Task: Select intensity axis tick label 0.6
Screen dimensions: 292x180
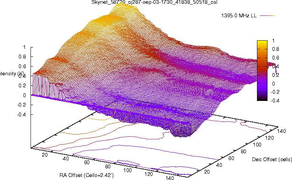Action: 22,66
